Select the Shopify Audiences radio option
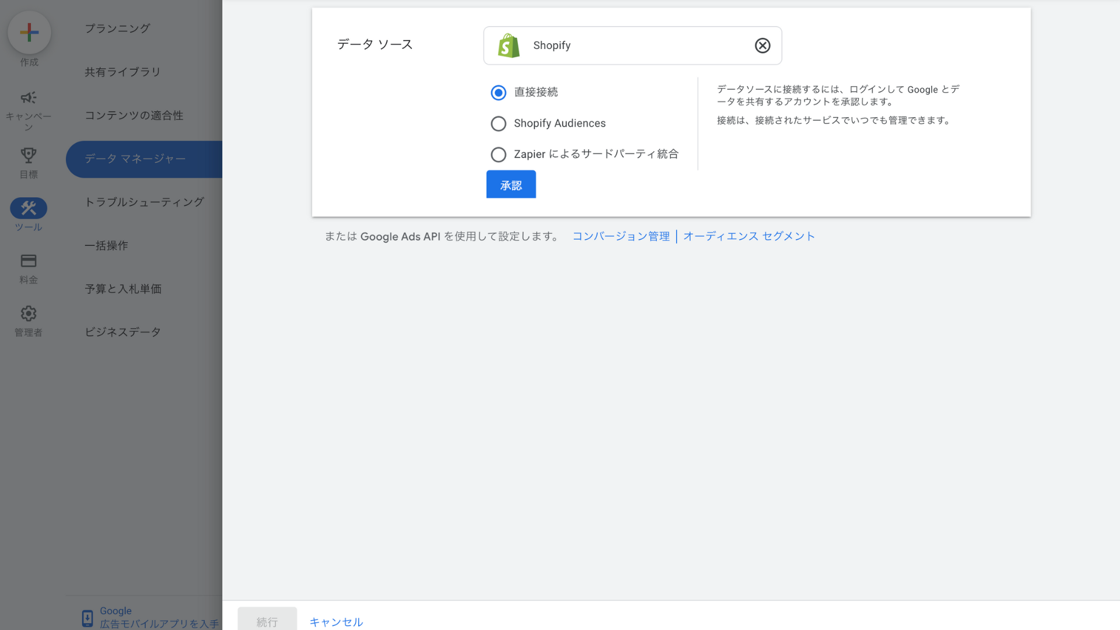 point(498,124)
